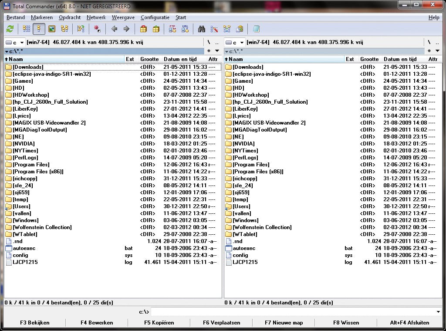
Task: Click F6 Verplaatsen button
Action: coord(221,323)
